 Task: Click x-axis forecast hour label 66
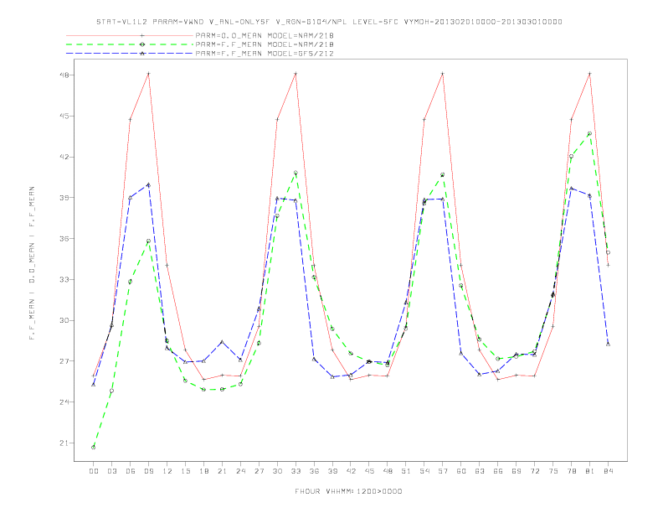pyautogui.click(x=498, y=471)
